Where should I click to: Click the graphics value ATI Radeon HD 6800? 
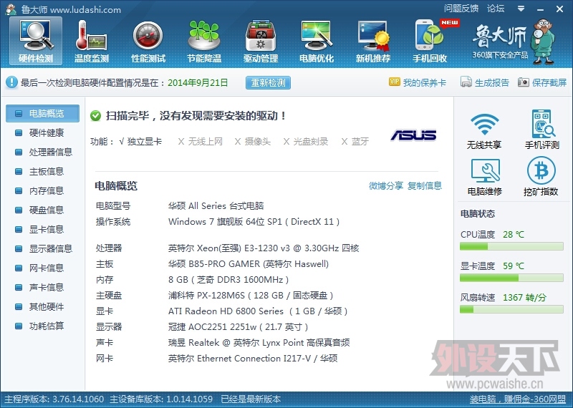[x=258, y=311]
